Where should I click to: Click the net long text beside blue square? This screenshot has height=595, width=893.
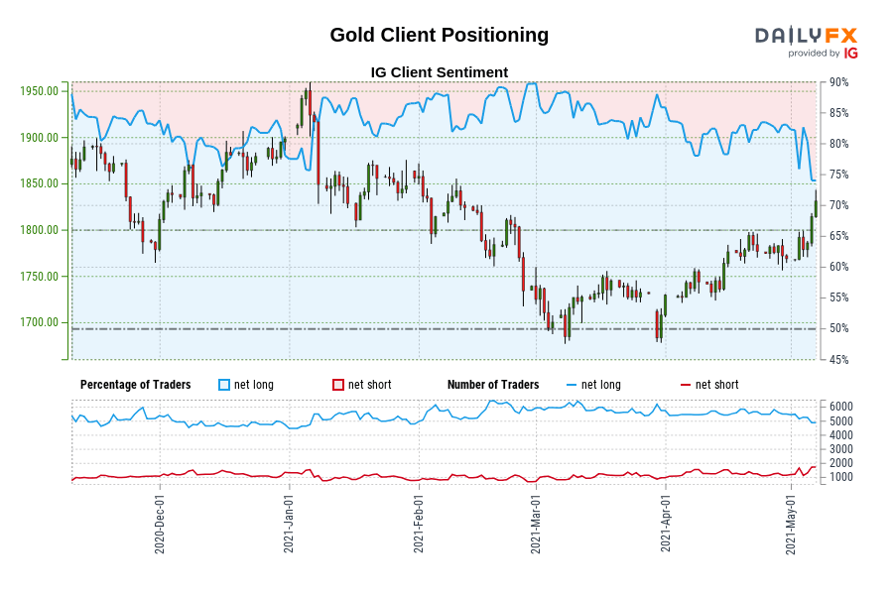254,385
